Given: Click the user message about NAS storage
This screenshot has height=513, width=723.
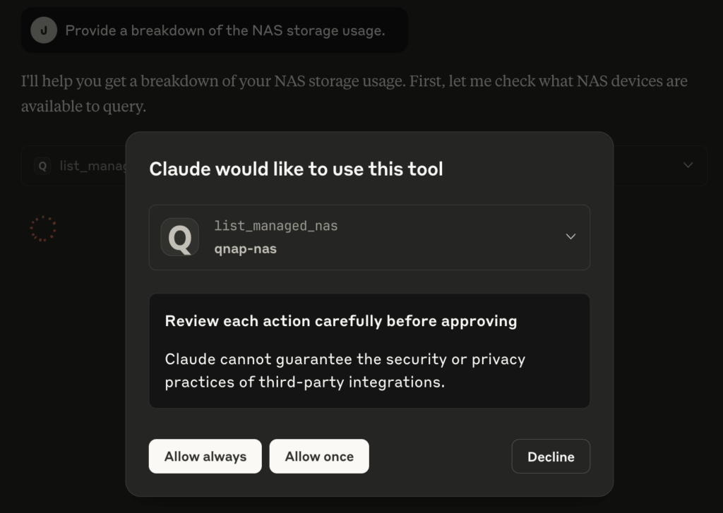Looking at the screenshot, I should tap(225, 30).
